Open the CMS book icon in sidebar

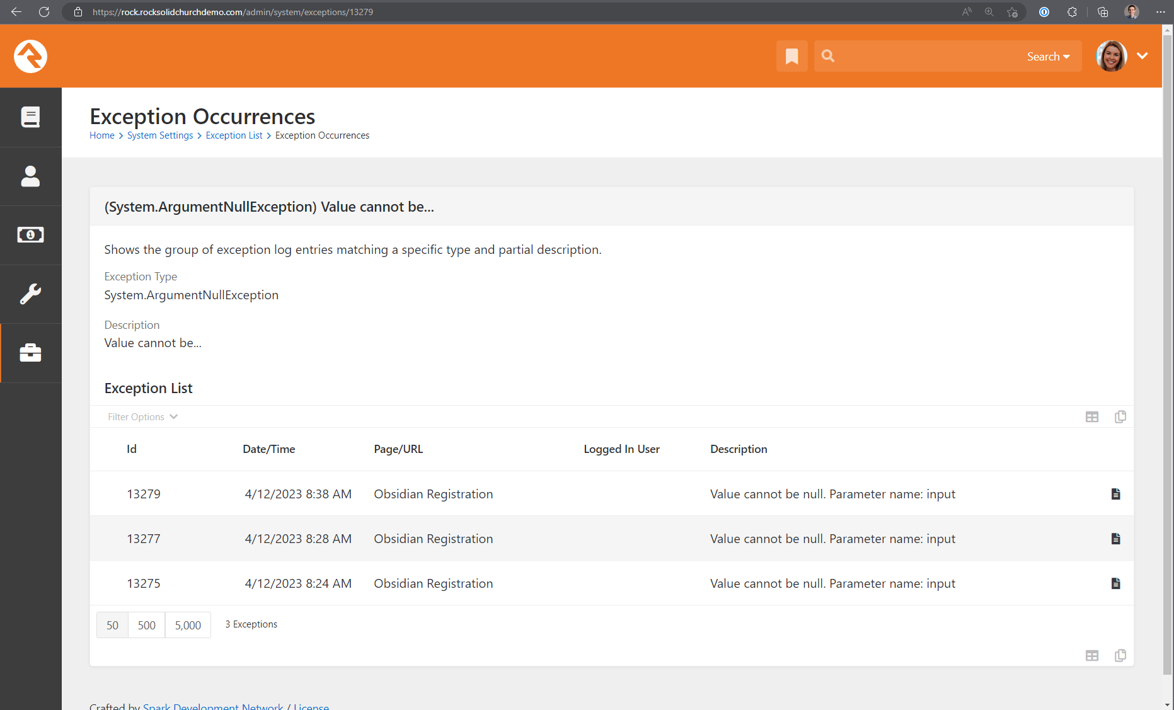pyautogui.click(x=31, y=117)
